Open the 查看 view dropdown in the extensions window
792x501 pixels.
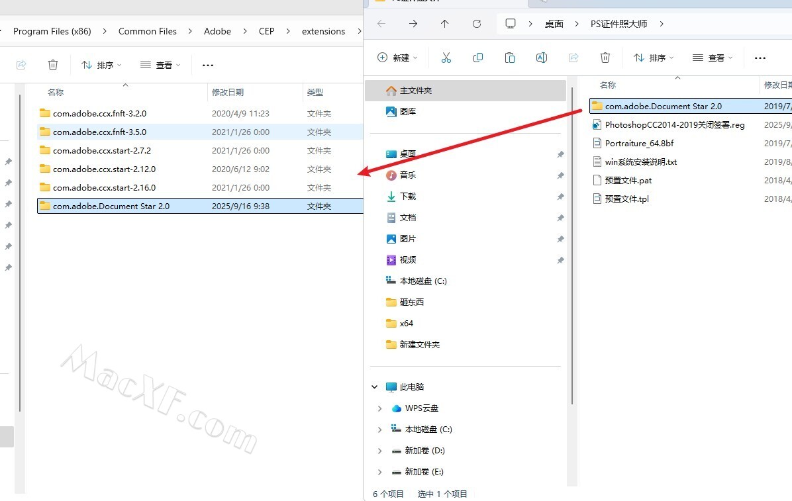click(x=160, y=65)
